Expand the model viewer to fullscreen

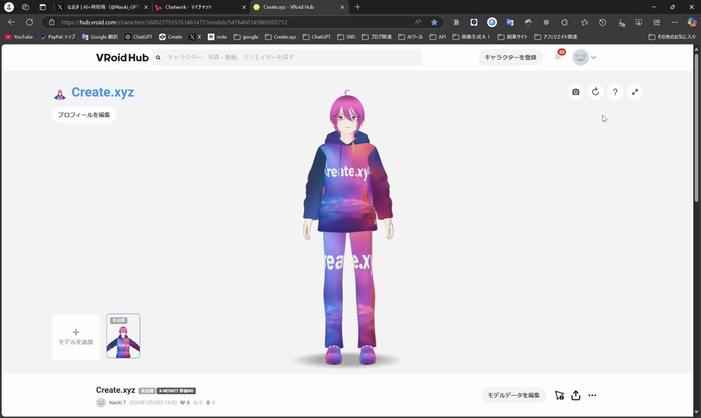(635, 92)
